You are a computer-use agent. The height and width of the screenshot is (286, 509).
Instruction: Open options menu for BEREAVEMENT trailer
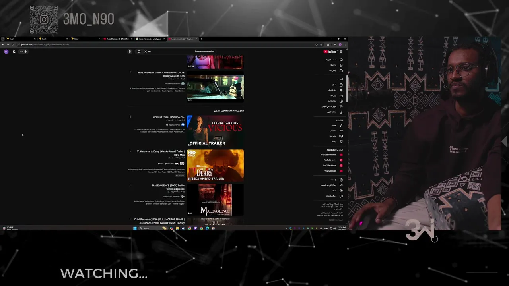130,72
